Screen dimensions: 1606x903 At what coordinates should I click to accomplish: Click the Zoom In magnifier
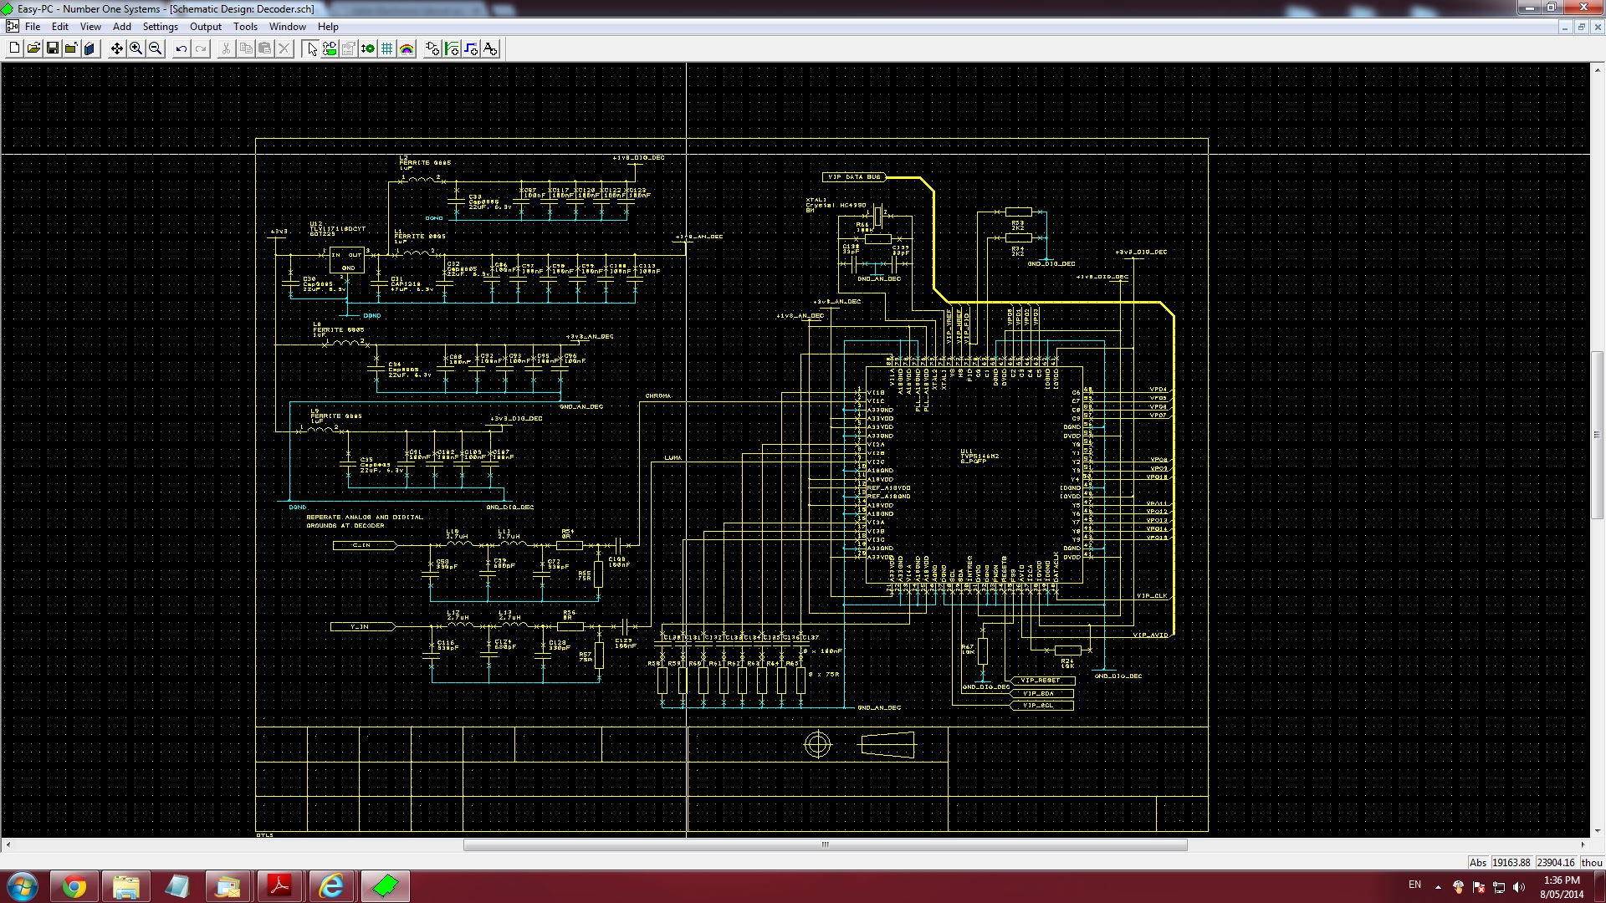(136, 48)
